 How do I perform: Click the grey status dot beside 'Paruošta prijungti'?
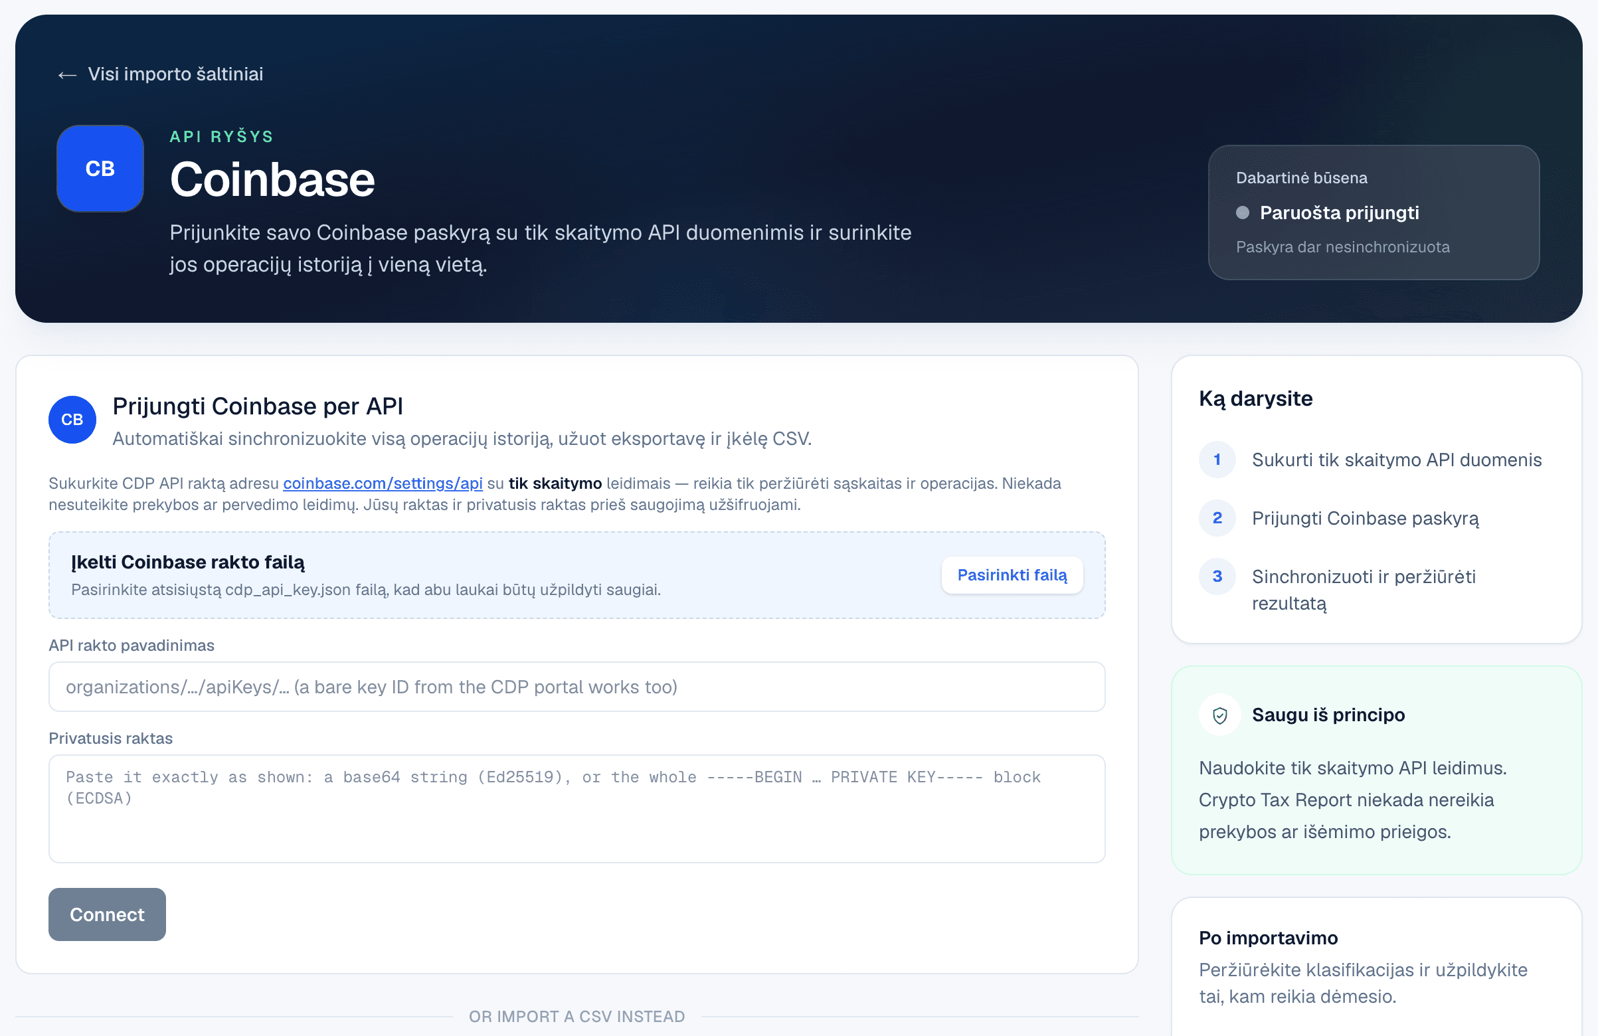pos(1243,213)
